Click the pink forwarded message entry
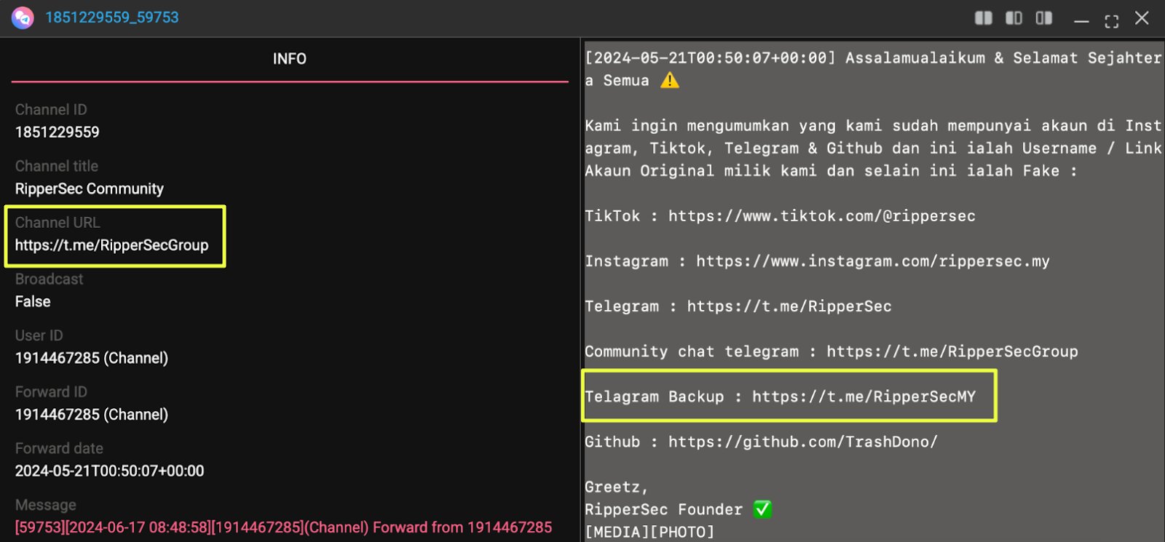 pyautogui.click(x=283, y=527)
